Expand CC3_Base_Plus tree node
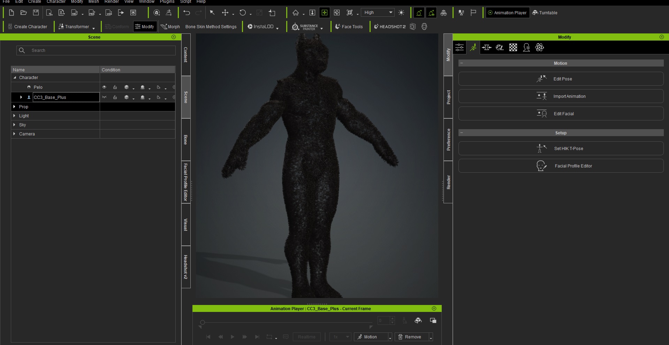This screenshot has width=669, height=345. pos(21,97)
